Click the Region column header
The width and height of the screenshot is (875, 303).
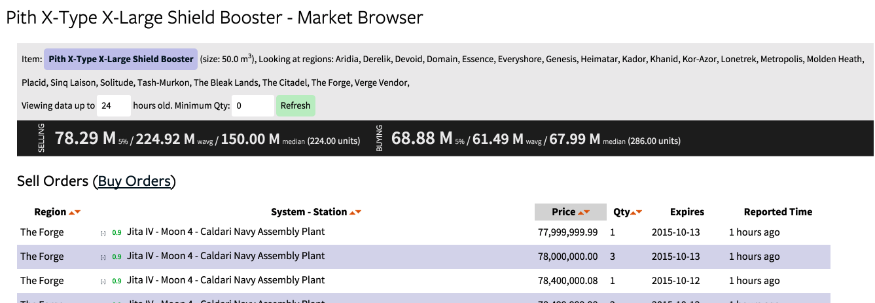tap(50, 212)
